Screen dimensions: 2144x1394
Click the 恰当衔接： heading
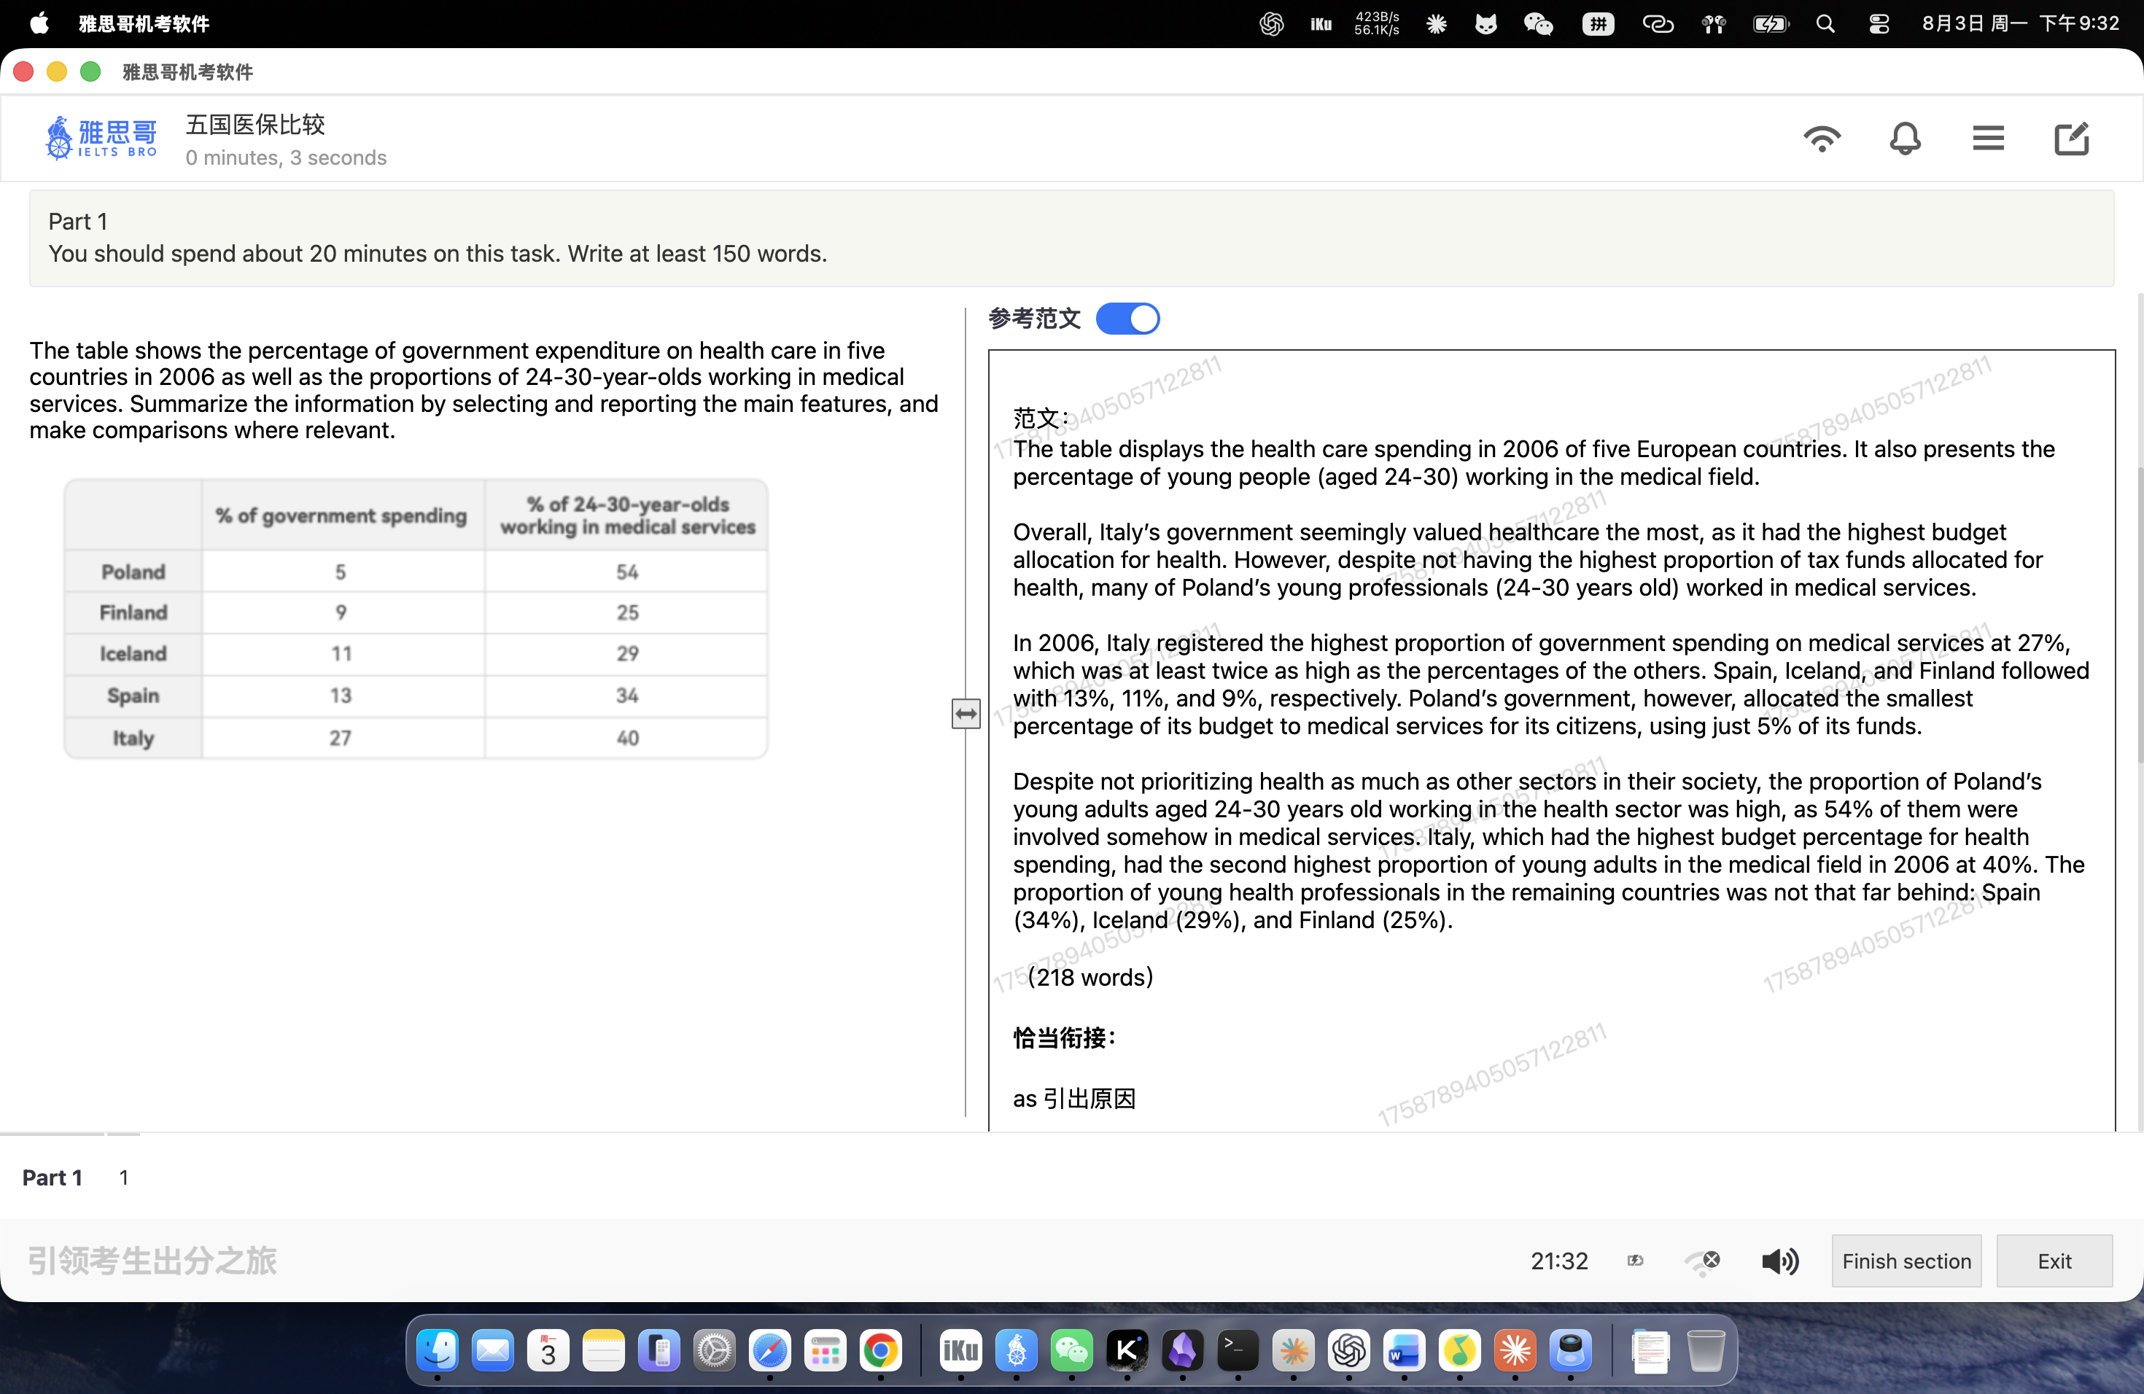[x=1065, y=1037]
